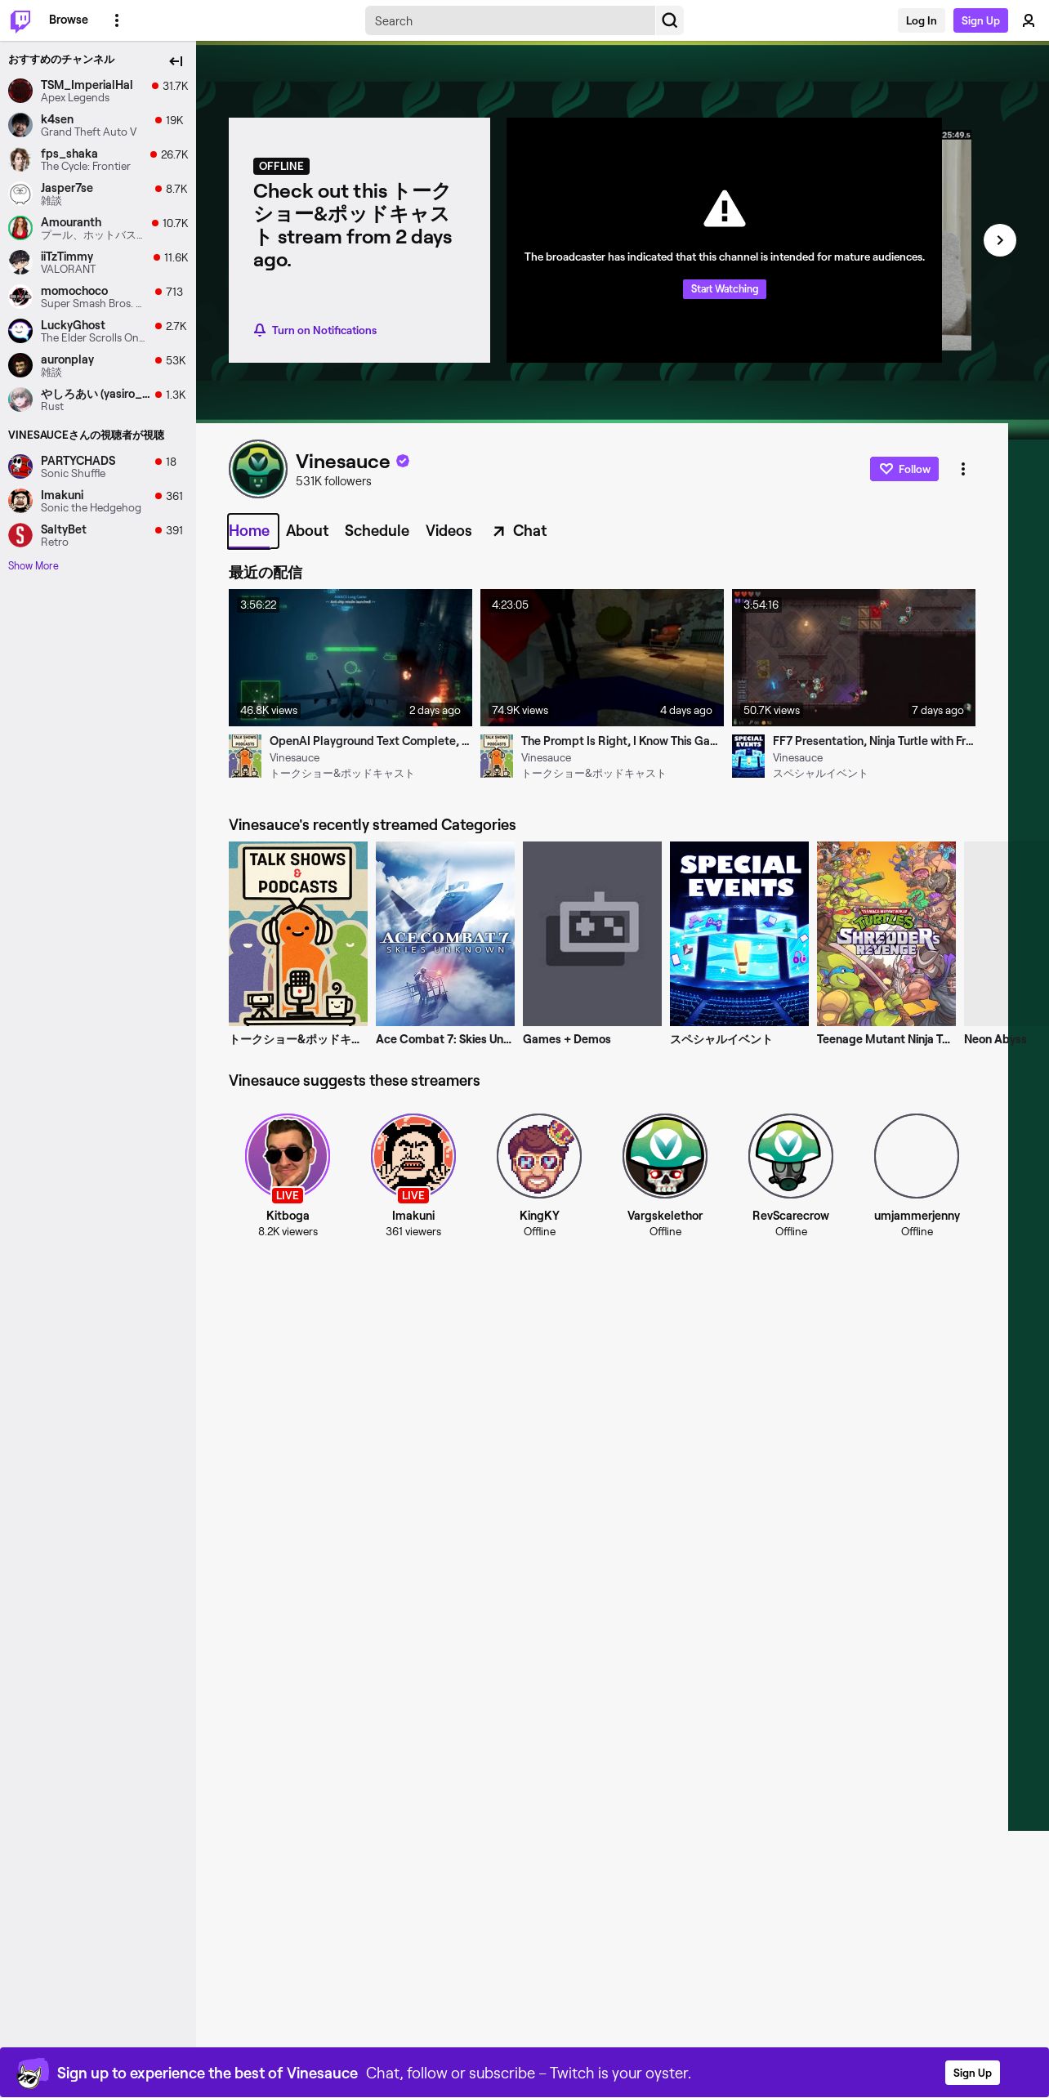The width and height of the screenshot is (1049, 2098).
Task: Open PARTYCHADS channel avatar
Action: coord(20,466)
